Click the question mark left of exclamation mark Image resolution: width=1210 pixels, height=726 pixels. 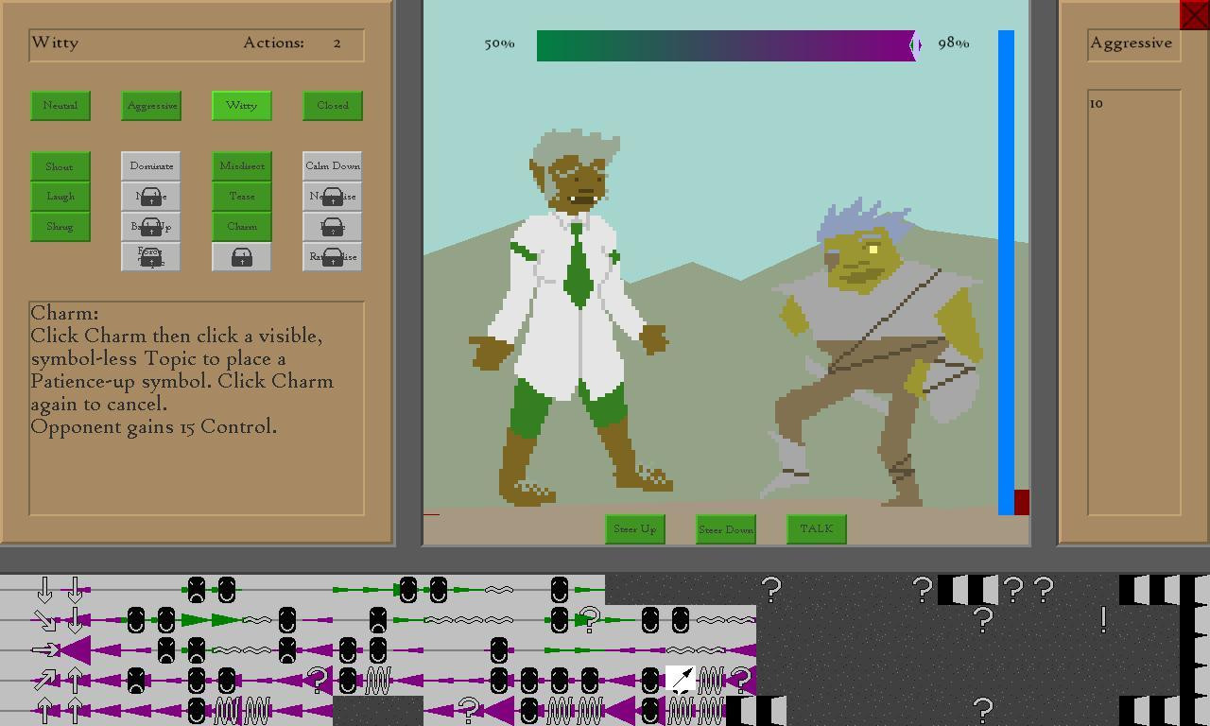click(983, 619)
